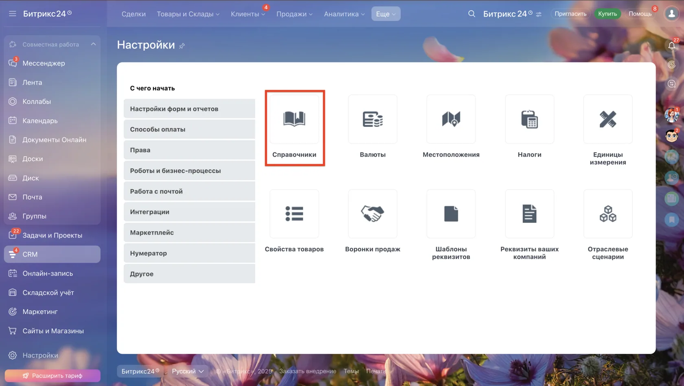Open the Отраслевые сценарии cubes icon
Screen dimensions: 684x386
coord(608,214)
